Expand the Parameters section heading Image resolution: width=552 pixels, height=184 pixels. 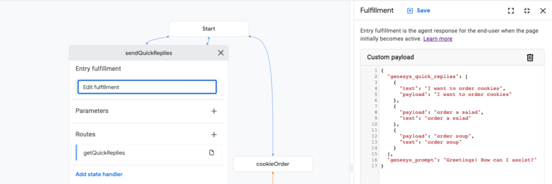coord(92,111)
